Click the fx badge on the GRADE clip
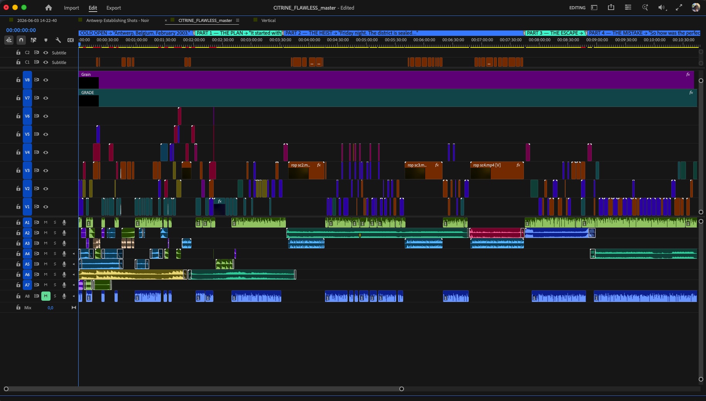Image resolution: width=706 pixels, height=401 pixels. [691, 93]
